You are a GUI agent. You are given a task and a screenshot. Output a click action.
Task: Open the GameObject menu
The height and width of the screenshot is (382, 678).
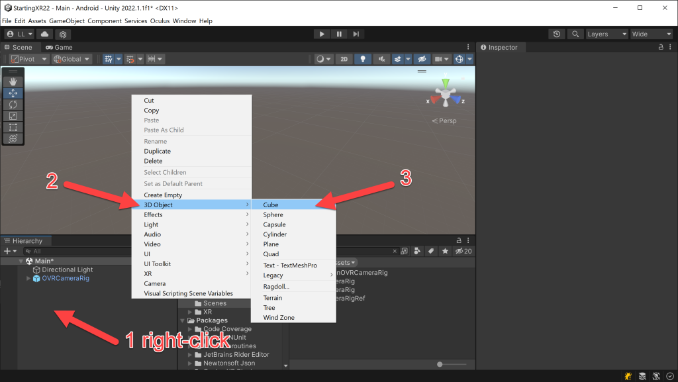67,21
